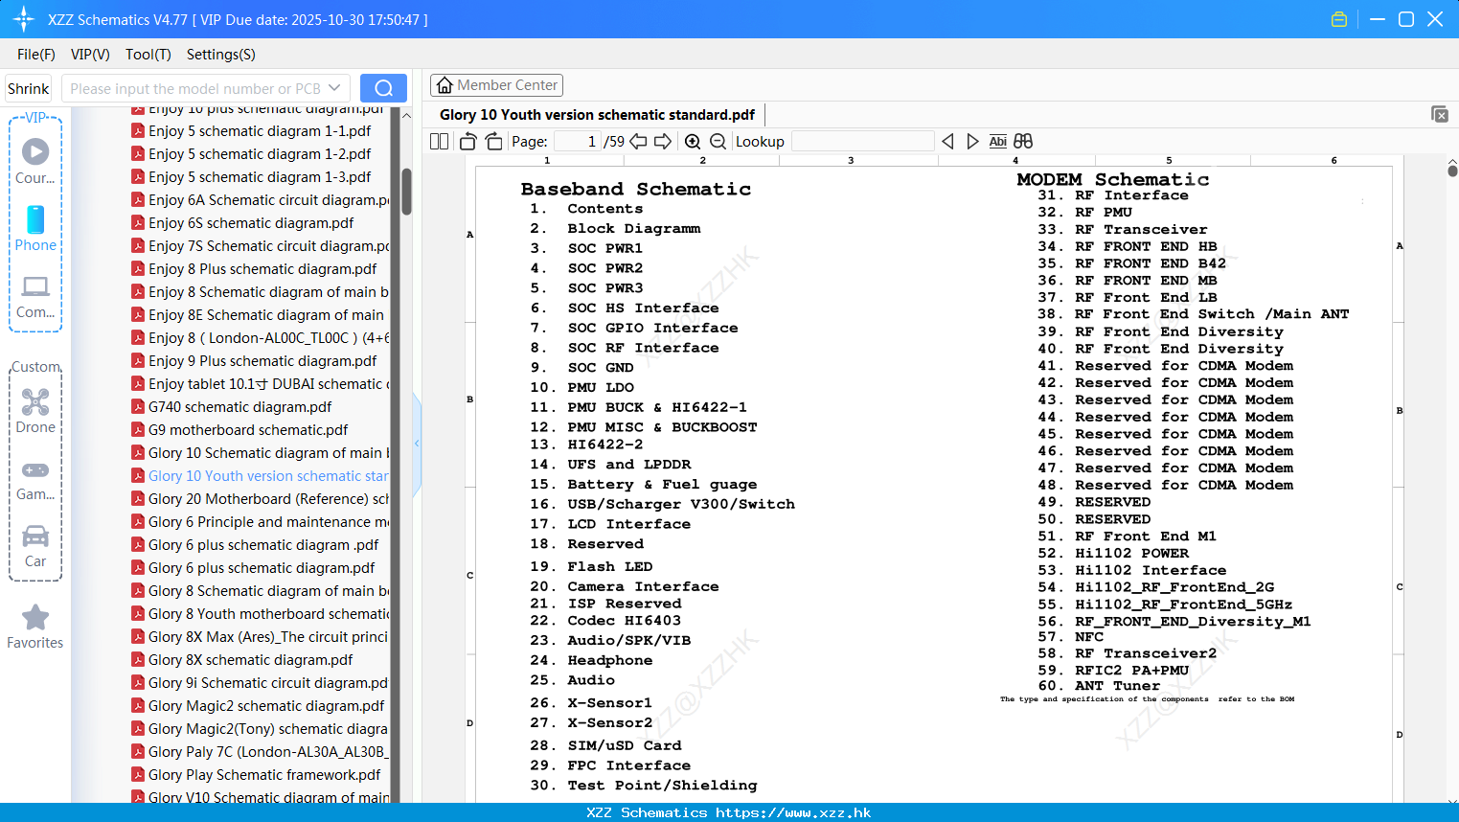
Task: Rotate the page clockwise
Action: point(494,141)
